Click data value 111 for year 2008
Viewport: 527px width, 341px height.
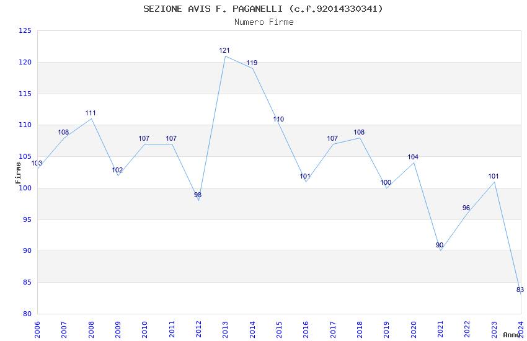pos(91,113)
